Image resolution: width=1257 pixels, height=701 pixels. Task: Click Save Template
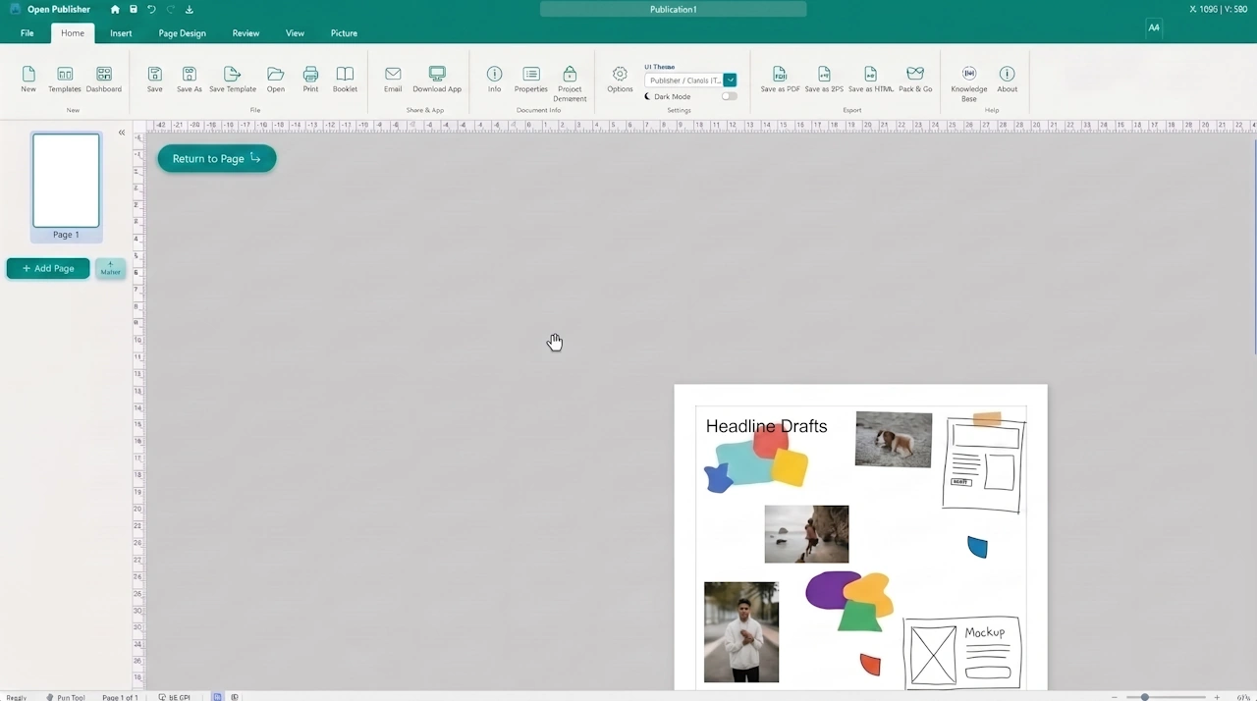tap(233, 80)
